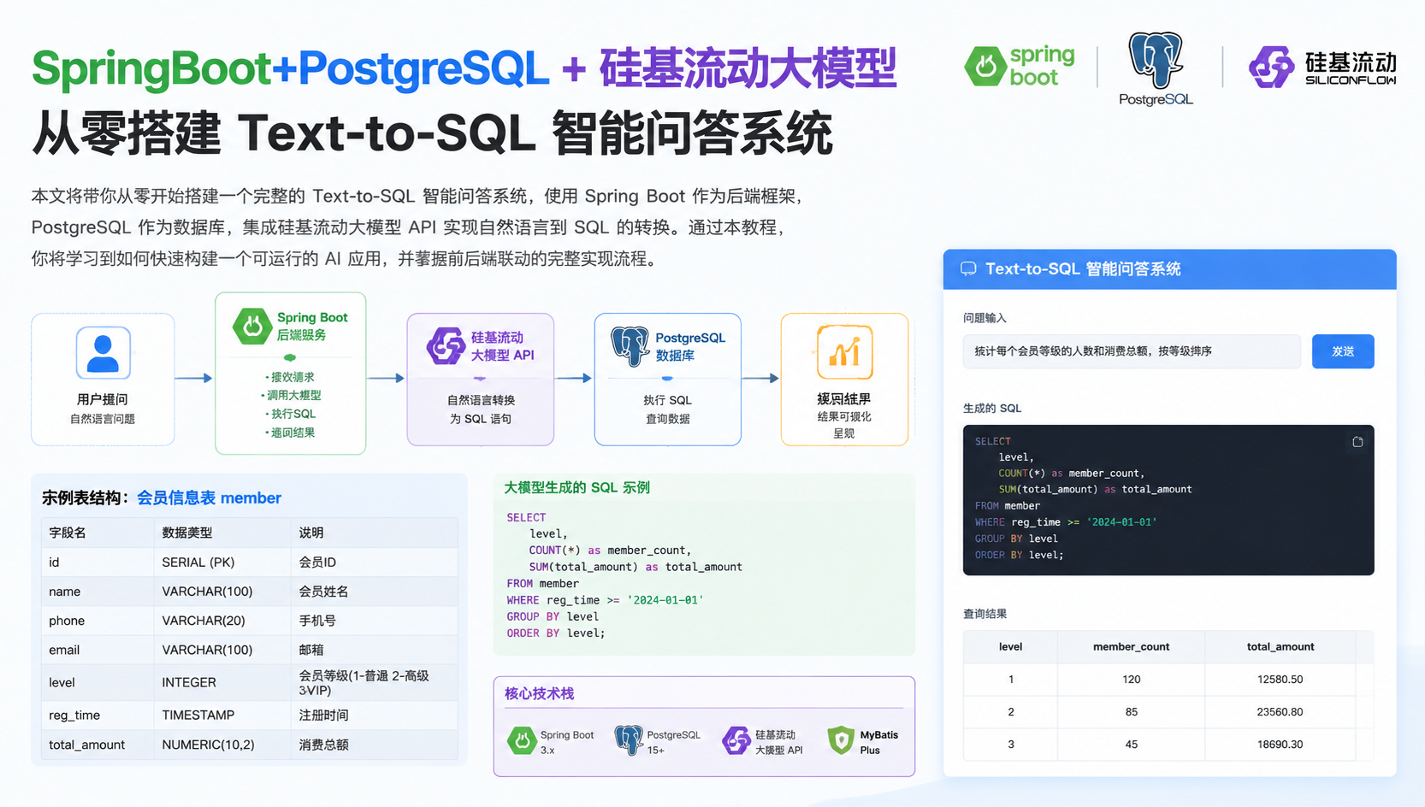Click the MyBatis Plus shield icon
1425x807 pixels.
pyautogui.click(x=841, y=740)
